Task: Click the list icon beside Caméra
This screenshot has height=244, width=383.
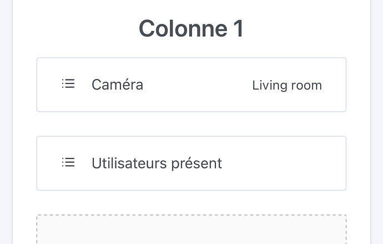Action: 68,84
